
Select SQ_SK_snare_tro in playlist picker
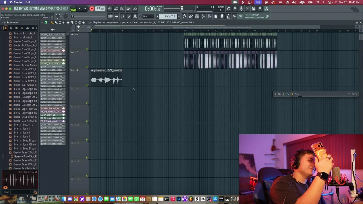[53, 115]
